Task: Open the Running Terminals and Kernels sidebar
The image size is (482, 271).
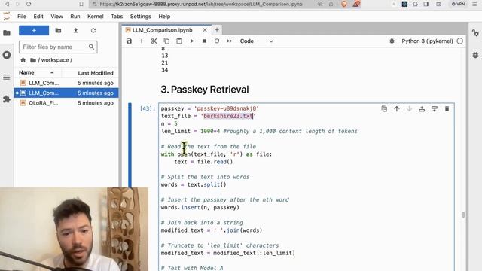Action: [x=7, y=55]
